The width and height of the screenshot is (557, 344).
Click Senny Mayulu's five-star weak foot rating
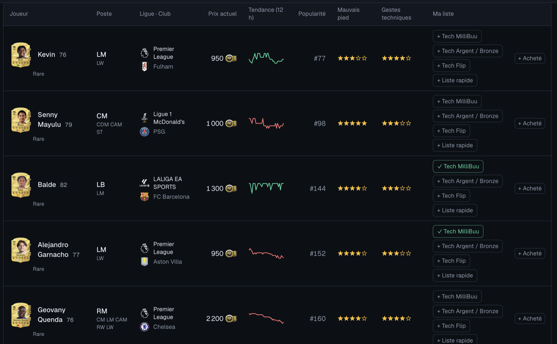(x=352, y=123)
